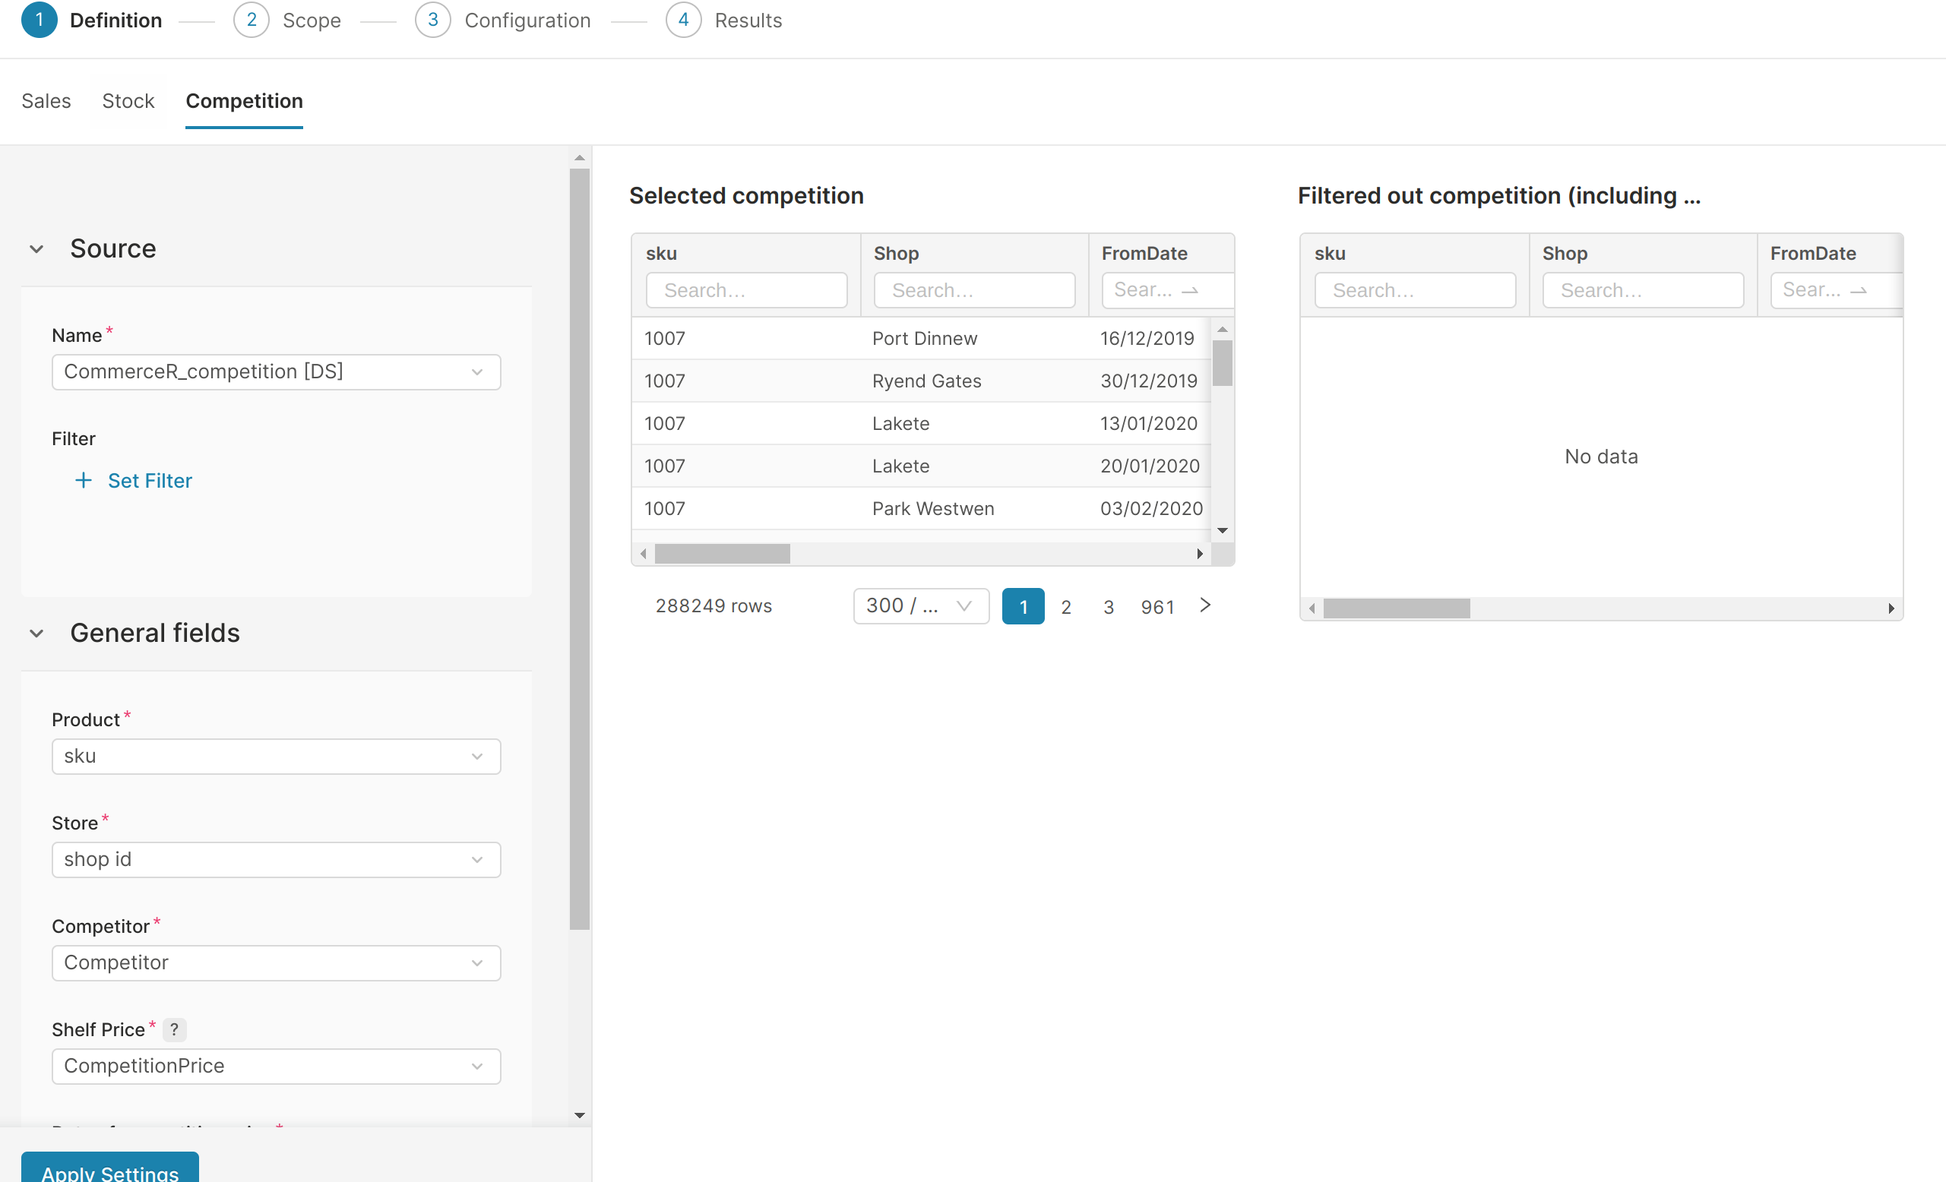The height and width of the screenshot is (1182, 1946).
Task: Open the Product field dropdown
Action: click(x=276, y=756)
